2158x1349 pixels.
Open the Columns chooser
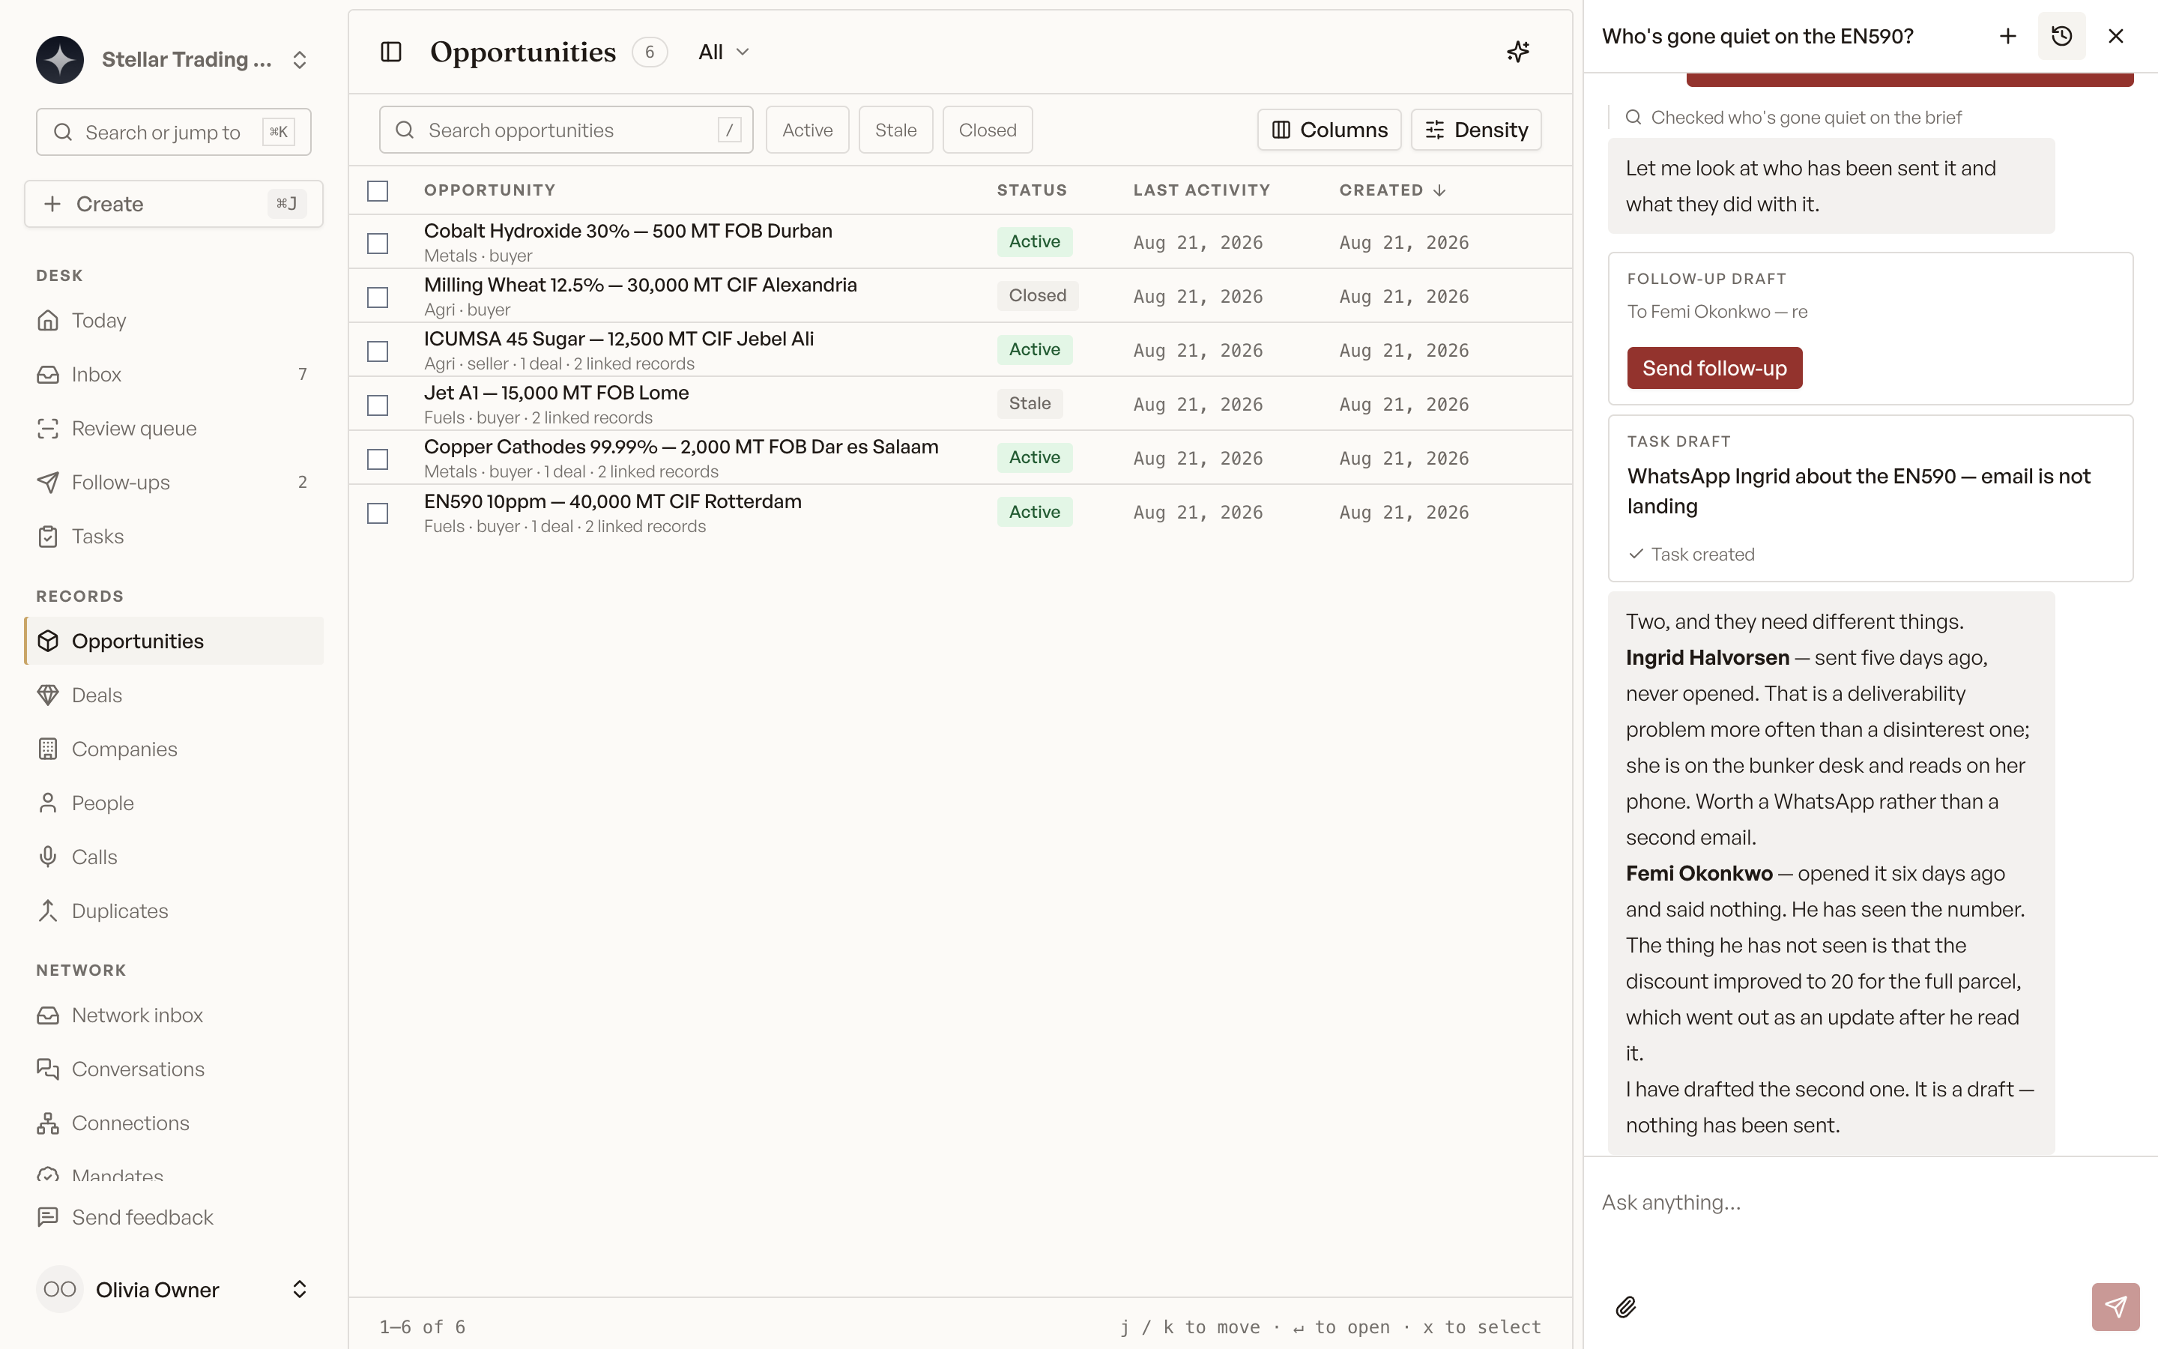[x=1329, y=130]
